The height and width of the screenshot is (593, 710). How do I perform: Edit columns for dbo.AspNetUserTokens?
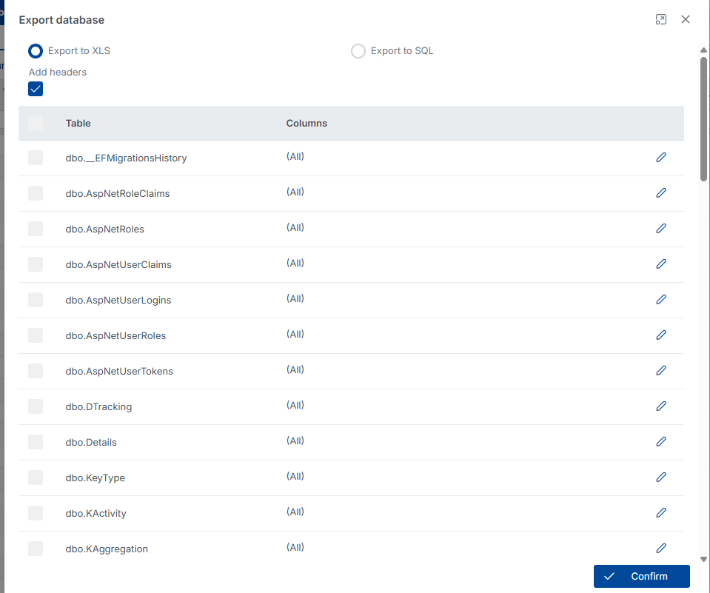(x=660, y=370)
